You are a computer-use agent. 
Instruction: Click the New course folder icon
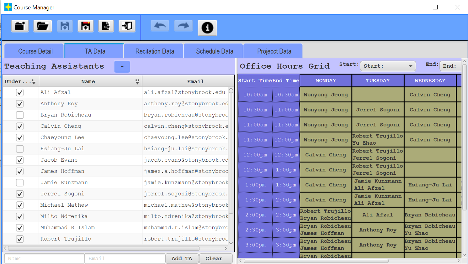20,26
